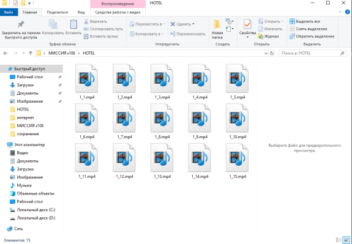352x244 pixels.
Task: Click the search field Поиск в: HOTEL
Action: [313, 53]
